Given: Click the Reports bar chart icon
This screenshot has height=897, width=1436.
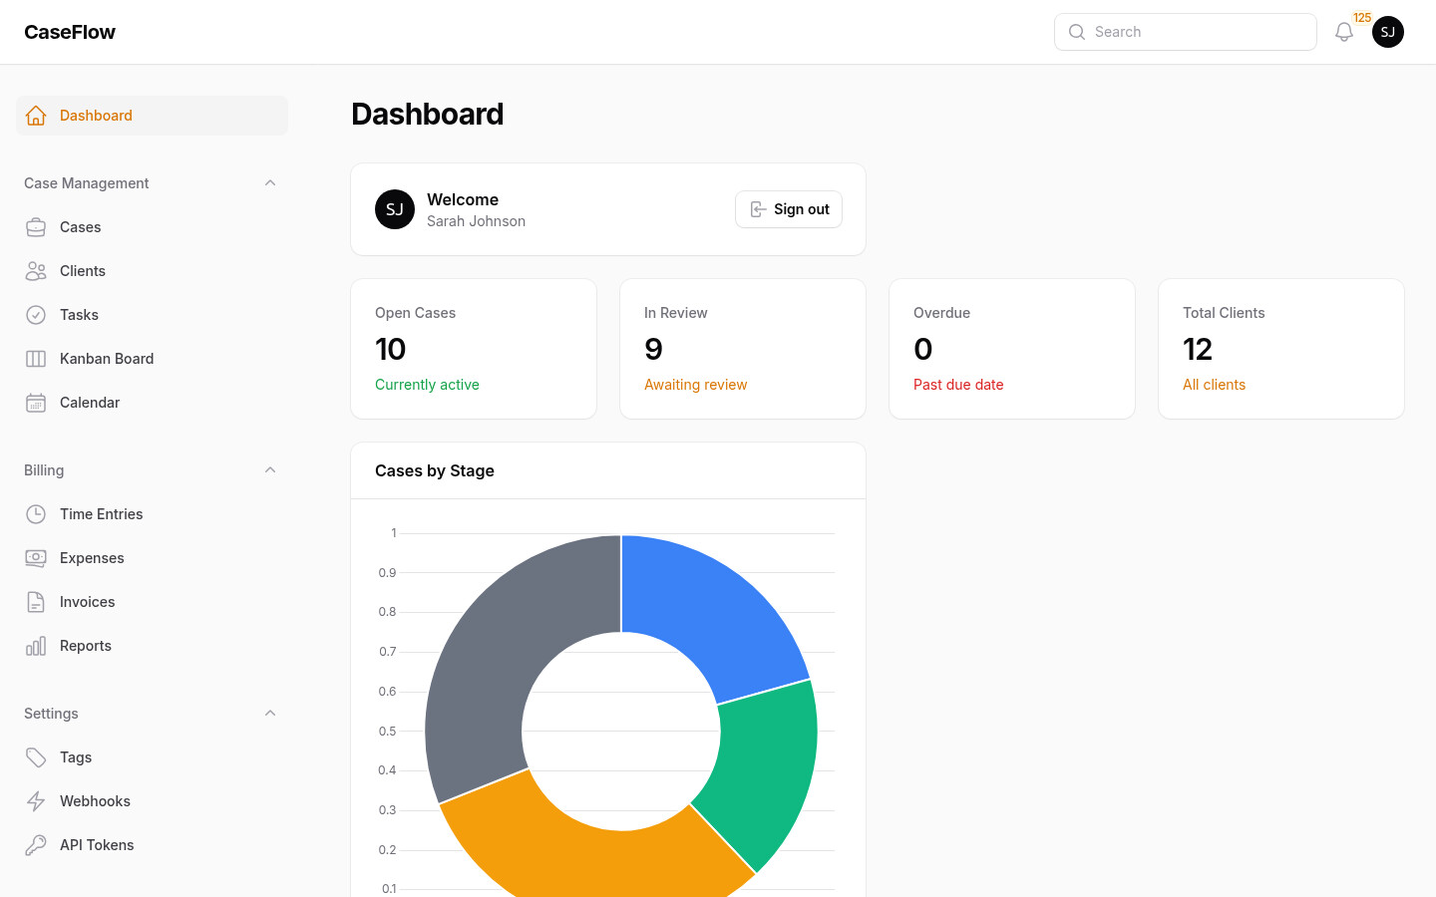Looking at the screenshot, I should pos(36,645).
